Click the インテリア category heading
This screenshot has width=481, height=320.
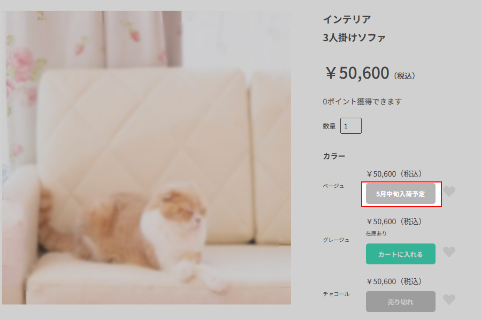pos(347,20)
